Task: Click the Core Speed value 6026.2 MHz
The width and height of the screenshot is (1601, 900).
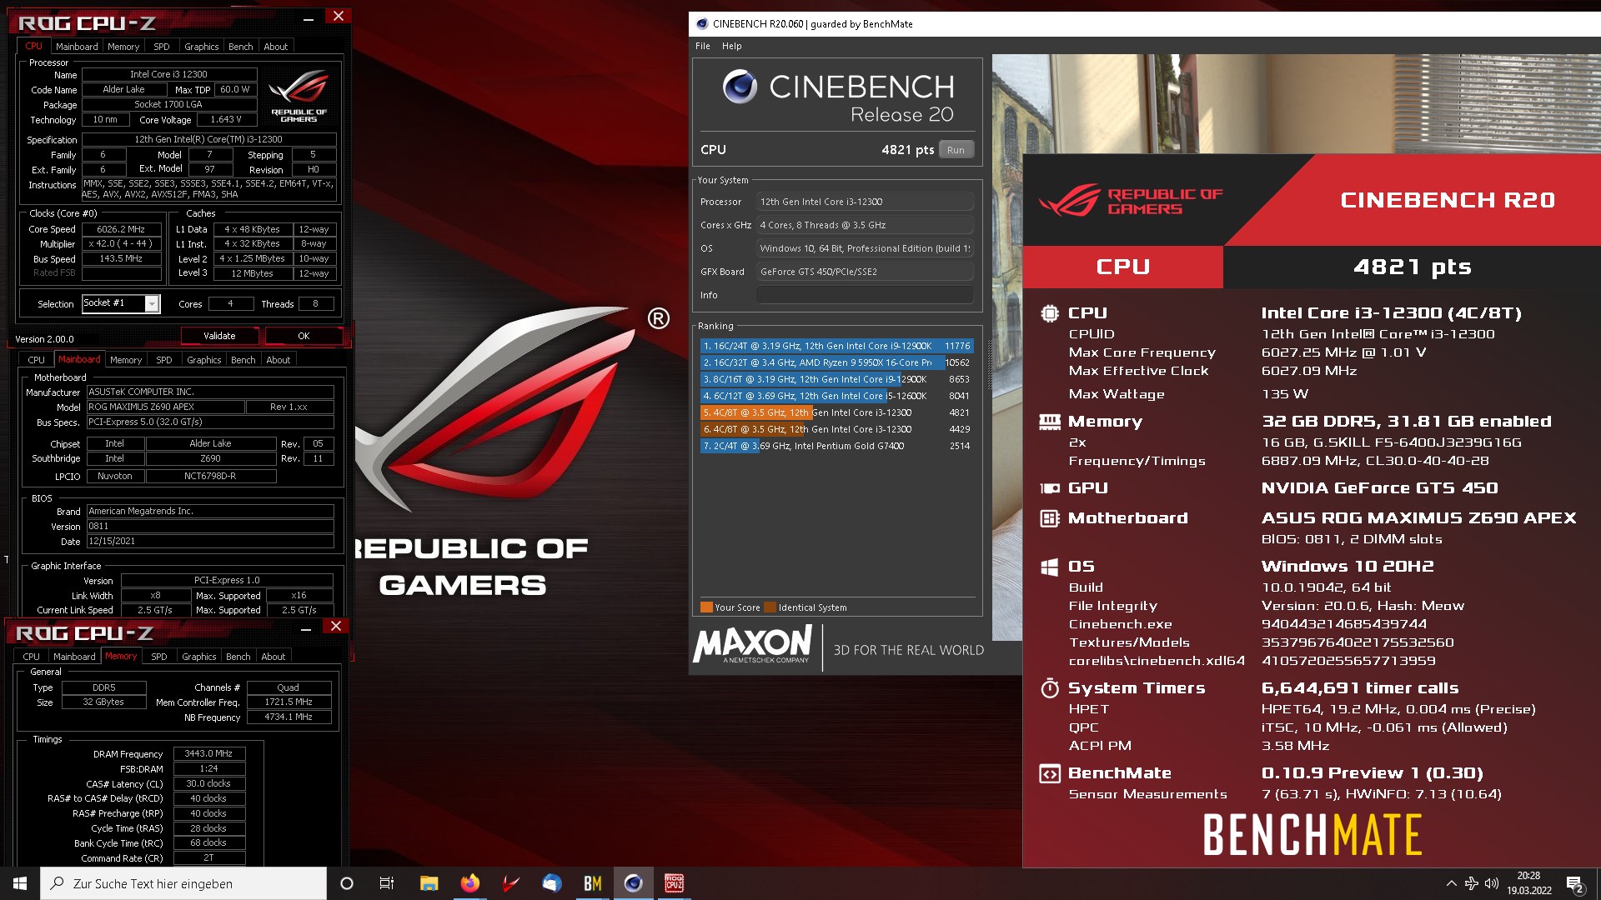Action: pyautogui.click(x=121, y=229)
